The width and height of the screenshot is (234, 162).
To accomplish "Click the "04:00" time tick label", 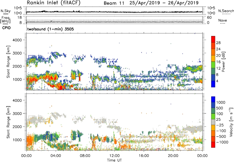I will 56,156.
